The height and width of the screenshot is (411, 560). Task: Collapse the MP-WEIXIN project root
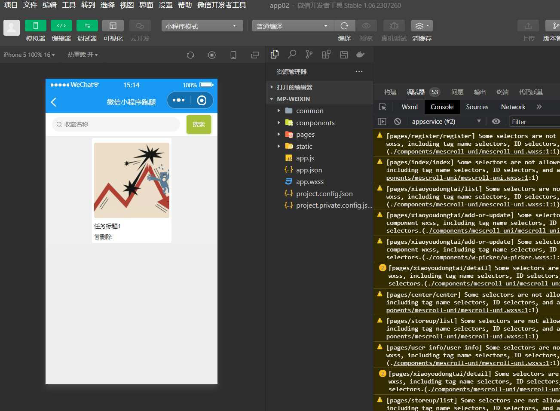pos(319,99)
